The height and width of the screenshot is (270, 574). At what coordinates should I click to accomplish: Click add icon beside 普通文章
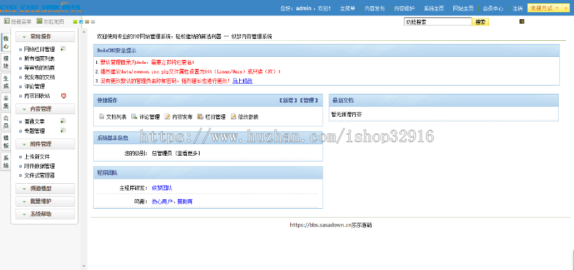(63, 121)
